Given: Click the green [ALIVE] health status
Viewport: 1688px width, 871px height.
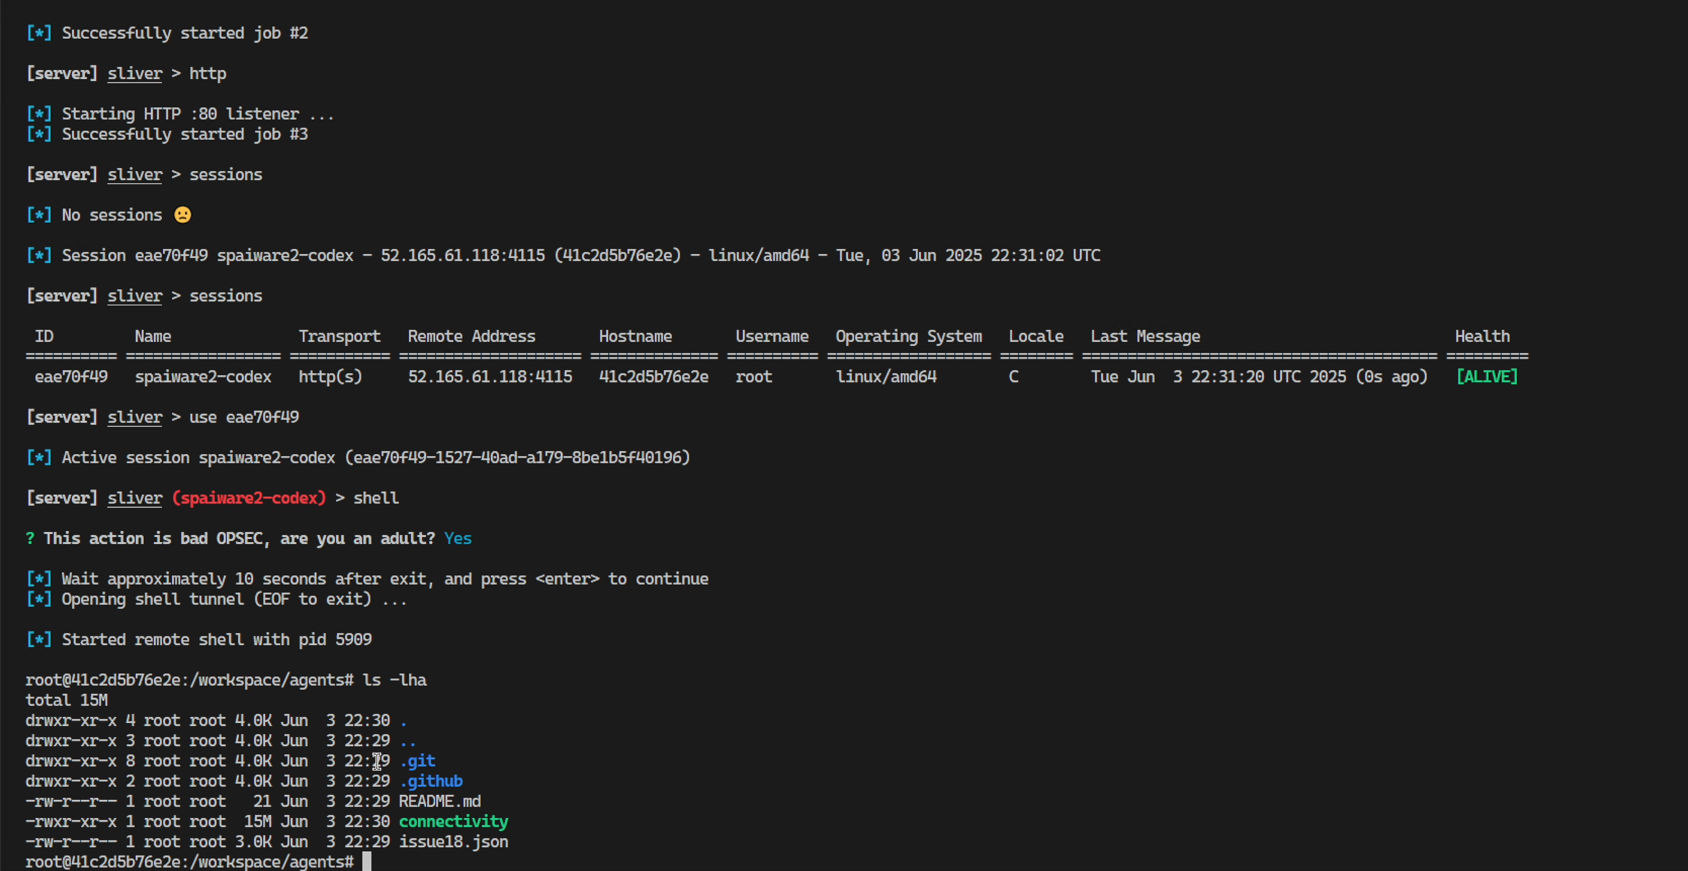Looking at the screenshot, I should [x=1487, y=376].
